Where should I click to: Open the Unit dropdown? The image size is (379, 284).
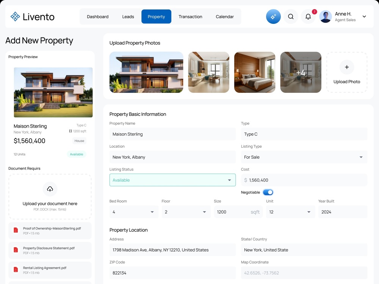tap(291, 212)
